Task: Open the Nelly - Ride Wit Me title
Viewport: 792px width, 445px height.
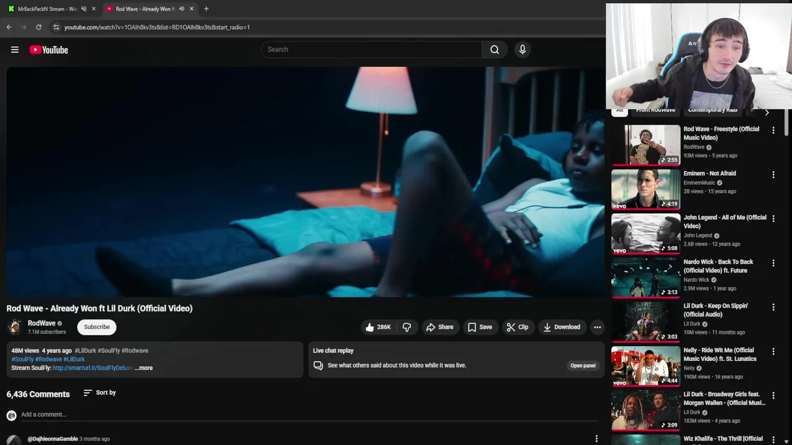Action: [720, 354]
